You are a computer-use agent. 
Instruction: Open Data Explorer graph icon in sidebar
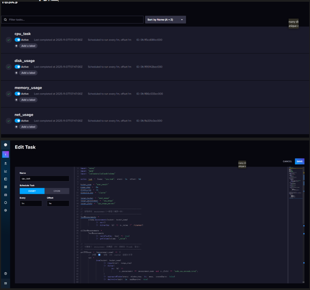6,171
